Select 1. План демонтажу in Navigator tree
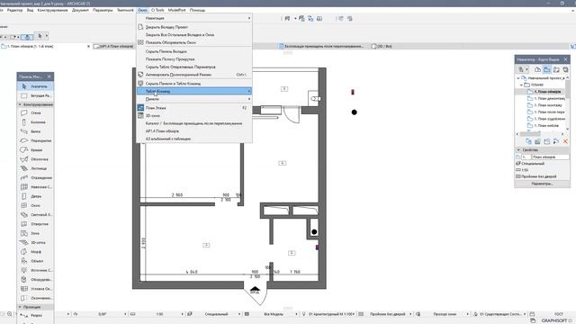Viewport: 576px width, 324px height. pos(546,98)
